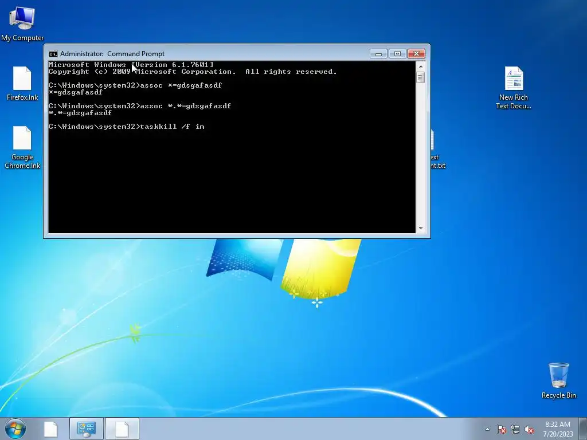Screen dimensions: 587x440
Task: Open the Control Panel taskbar button
Action: pos(87,429)
